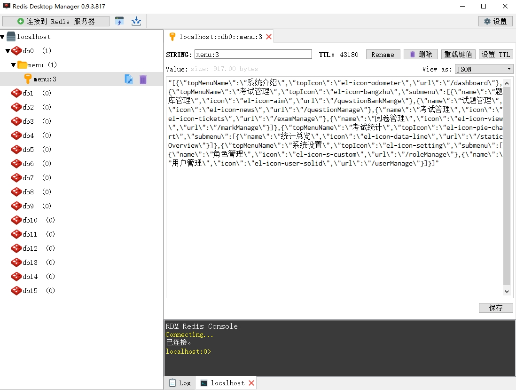
Task: Click the Redis console prompt localhost:0>
Action: click(188, 351)
